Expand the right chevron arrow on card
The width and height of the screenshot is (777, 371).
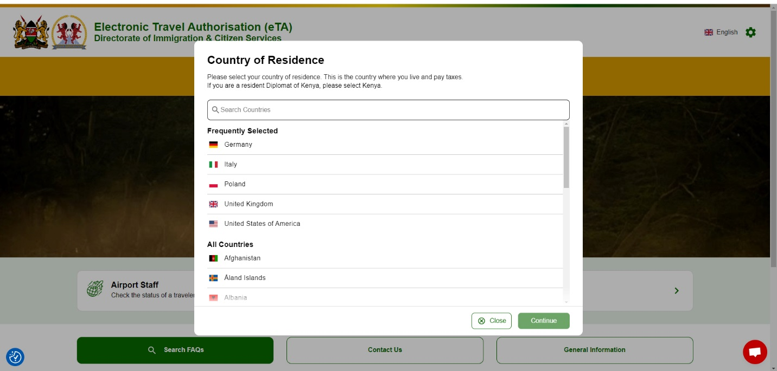676,291
